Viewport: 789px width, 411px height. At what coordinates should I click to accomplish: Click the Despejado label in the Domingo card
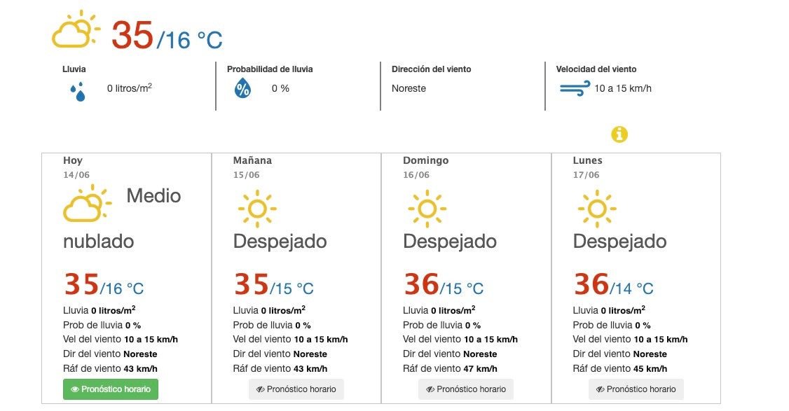(x=450, y=242)
